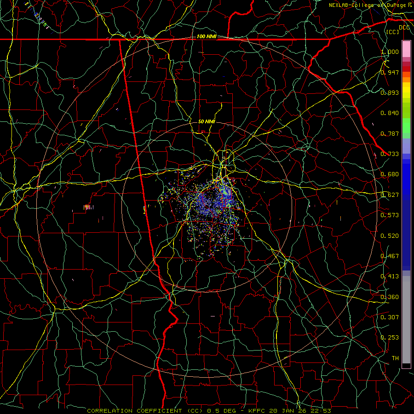Screen dimensions: 414x414
Task: Click the 0.893 scale value
Action: click(390, 92)
